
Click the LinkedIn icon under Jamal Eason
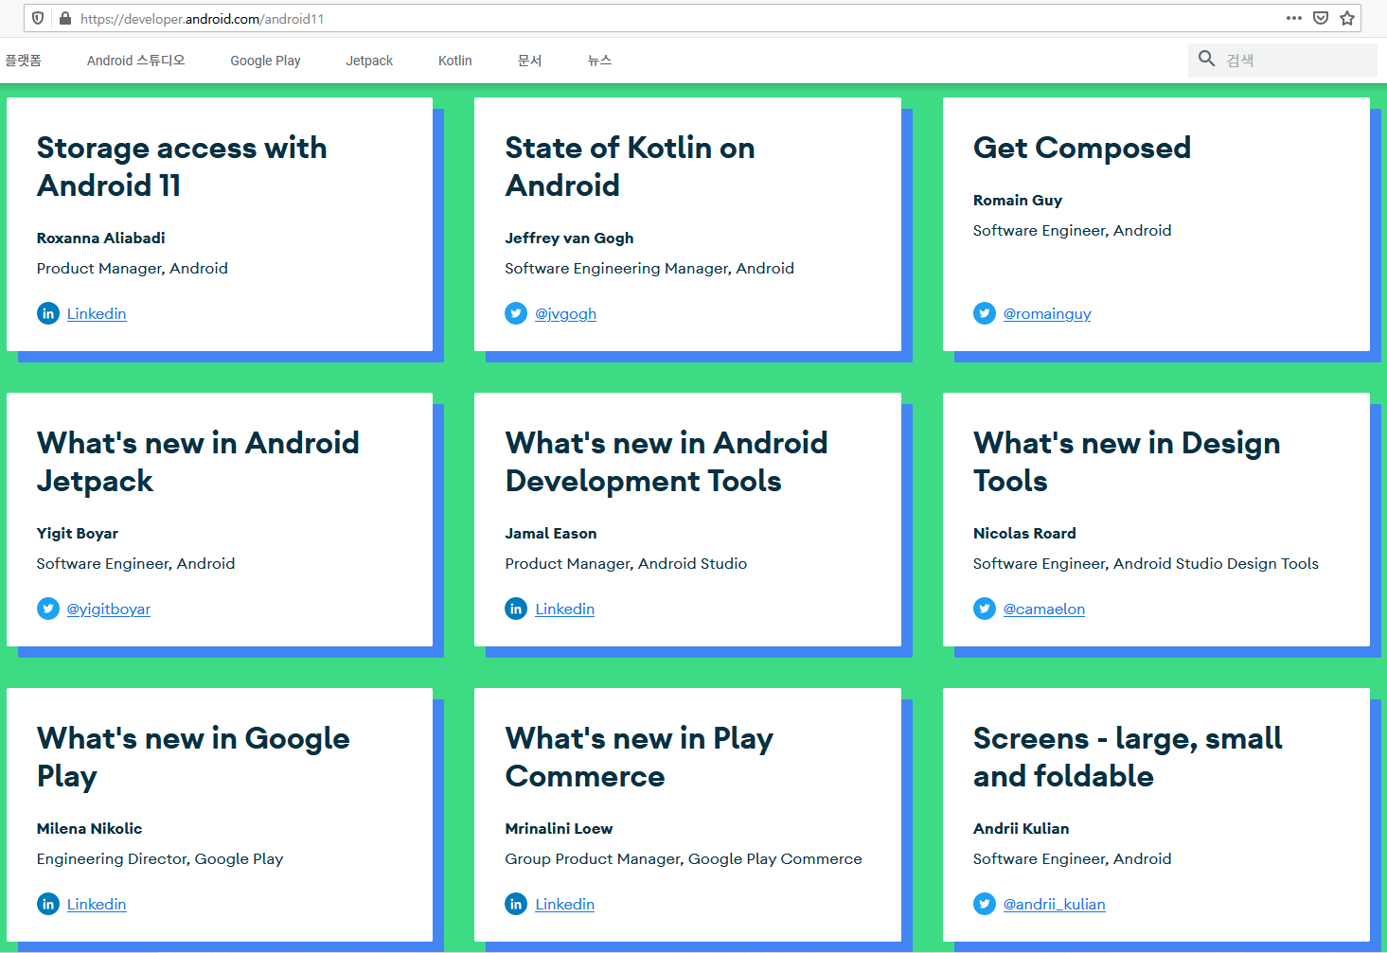(516, 609)
